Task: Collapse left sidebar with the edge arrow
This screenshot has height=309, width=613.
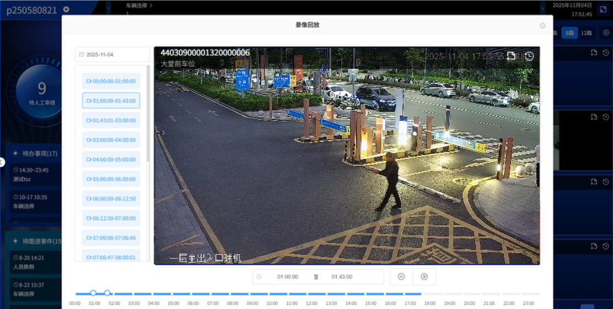Action: coord(2,162)
